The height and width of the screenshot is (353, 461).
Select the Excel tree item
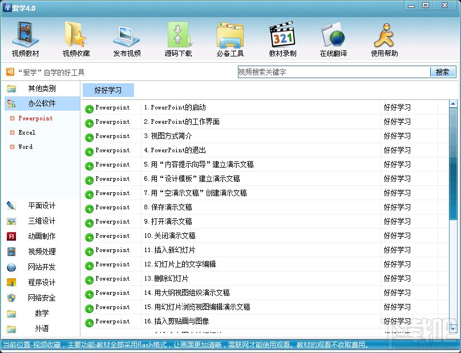(27, 132)
